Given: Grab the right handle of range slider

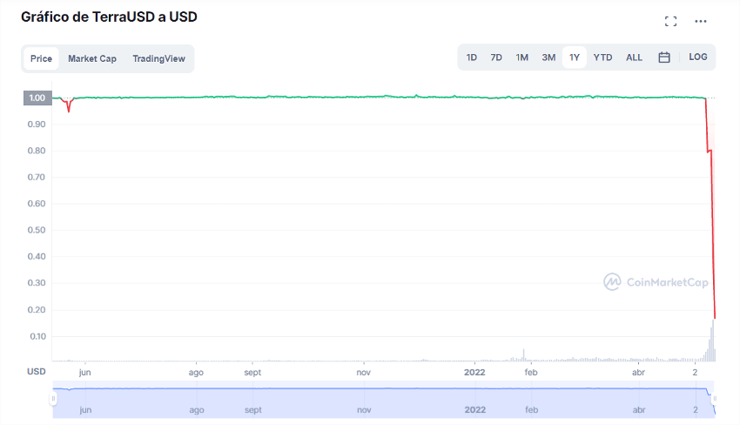Looking at the screenshot, I should 715,399.
